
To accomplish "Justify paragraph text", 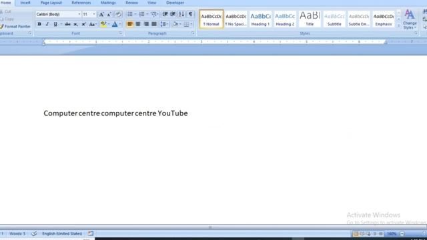I will [x=154, y=24].
